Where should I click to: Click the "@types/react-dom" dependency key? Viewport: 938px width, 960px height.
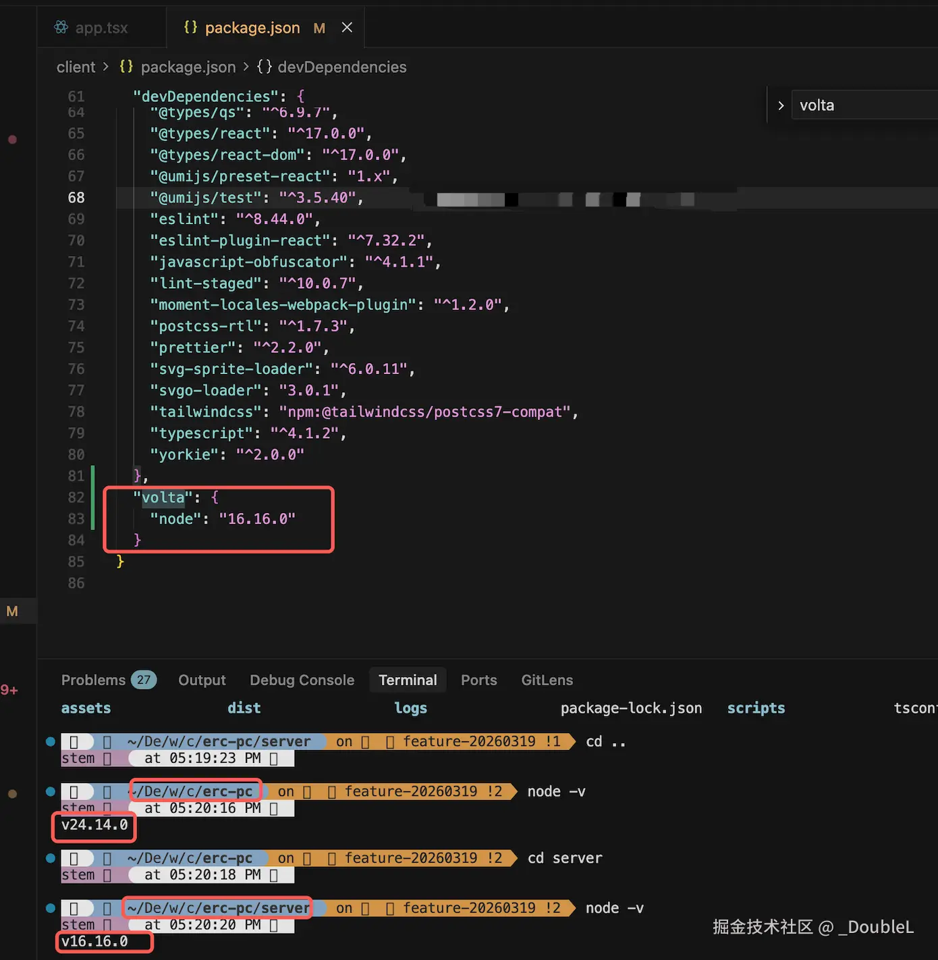[x=227, y=155]
